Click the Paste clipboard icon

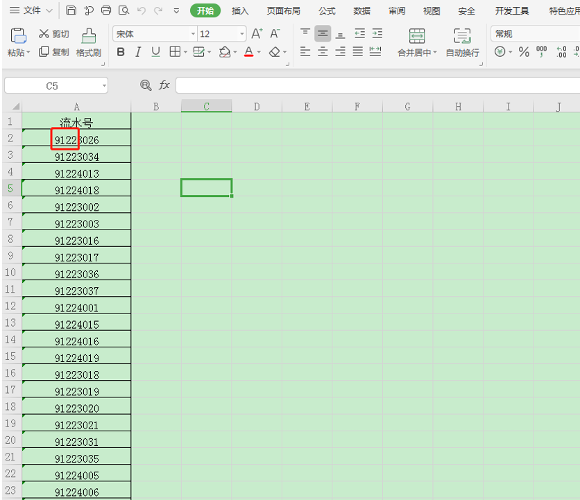click(x=18, y=36)
